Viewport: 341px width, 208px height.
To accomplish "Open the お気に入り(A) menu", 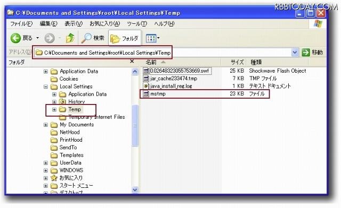I will pos(105,24).
